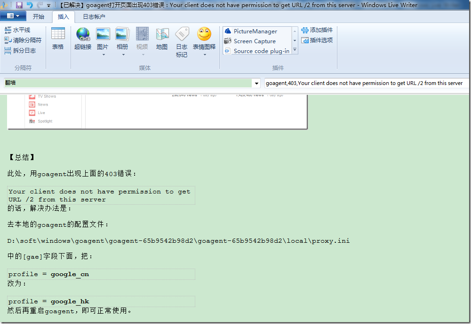Image resolution: width=471 pixels, height=324 pixels.
Task: Open the 日志帐户 ribbon tab
Action: tap(94, 16)
